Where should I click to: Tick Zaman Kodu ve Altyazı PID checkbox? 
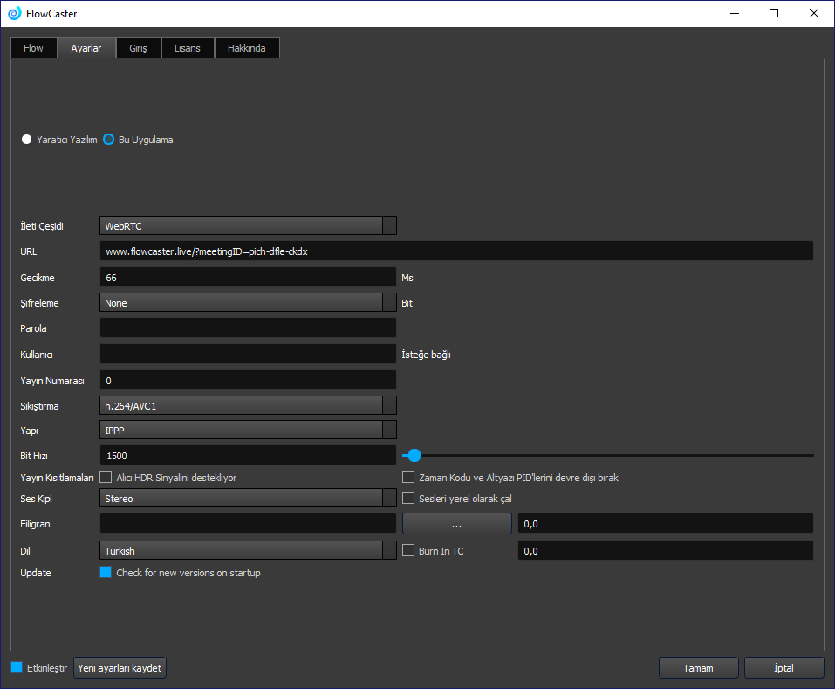coord(408,477)
